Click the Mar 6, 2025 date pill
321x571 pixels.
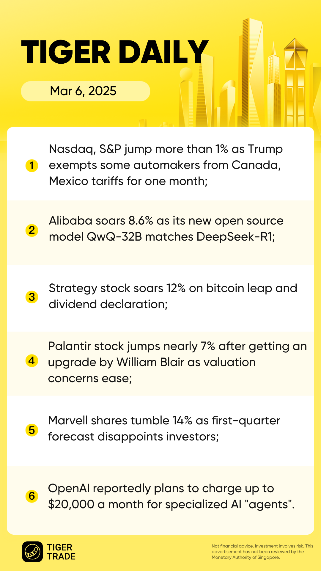(85, 91)
